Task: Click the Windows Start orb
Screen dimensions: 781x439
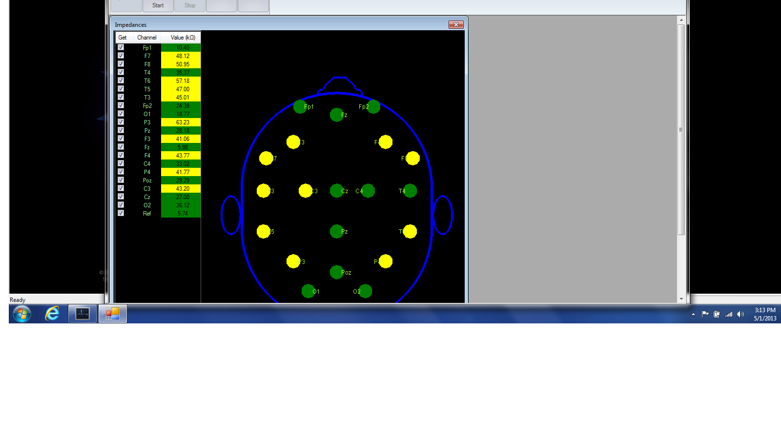Action: tap(22, 314)
